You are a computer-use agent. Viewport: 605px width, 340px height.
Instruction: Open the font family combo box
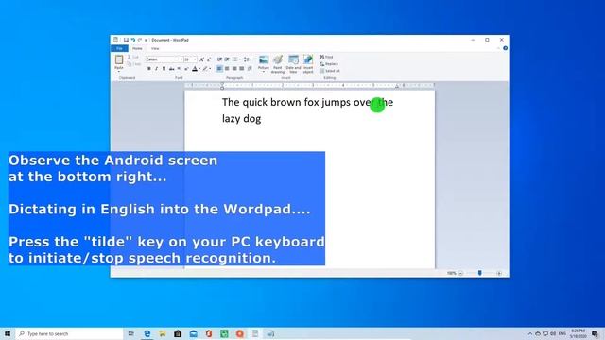(x=164, y=59)
